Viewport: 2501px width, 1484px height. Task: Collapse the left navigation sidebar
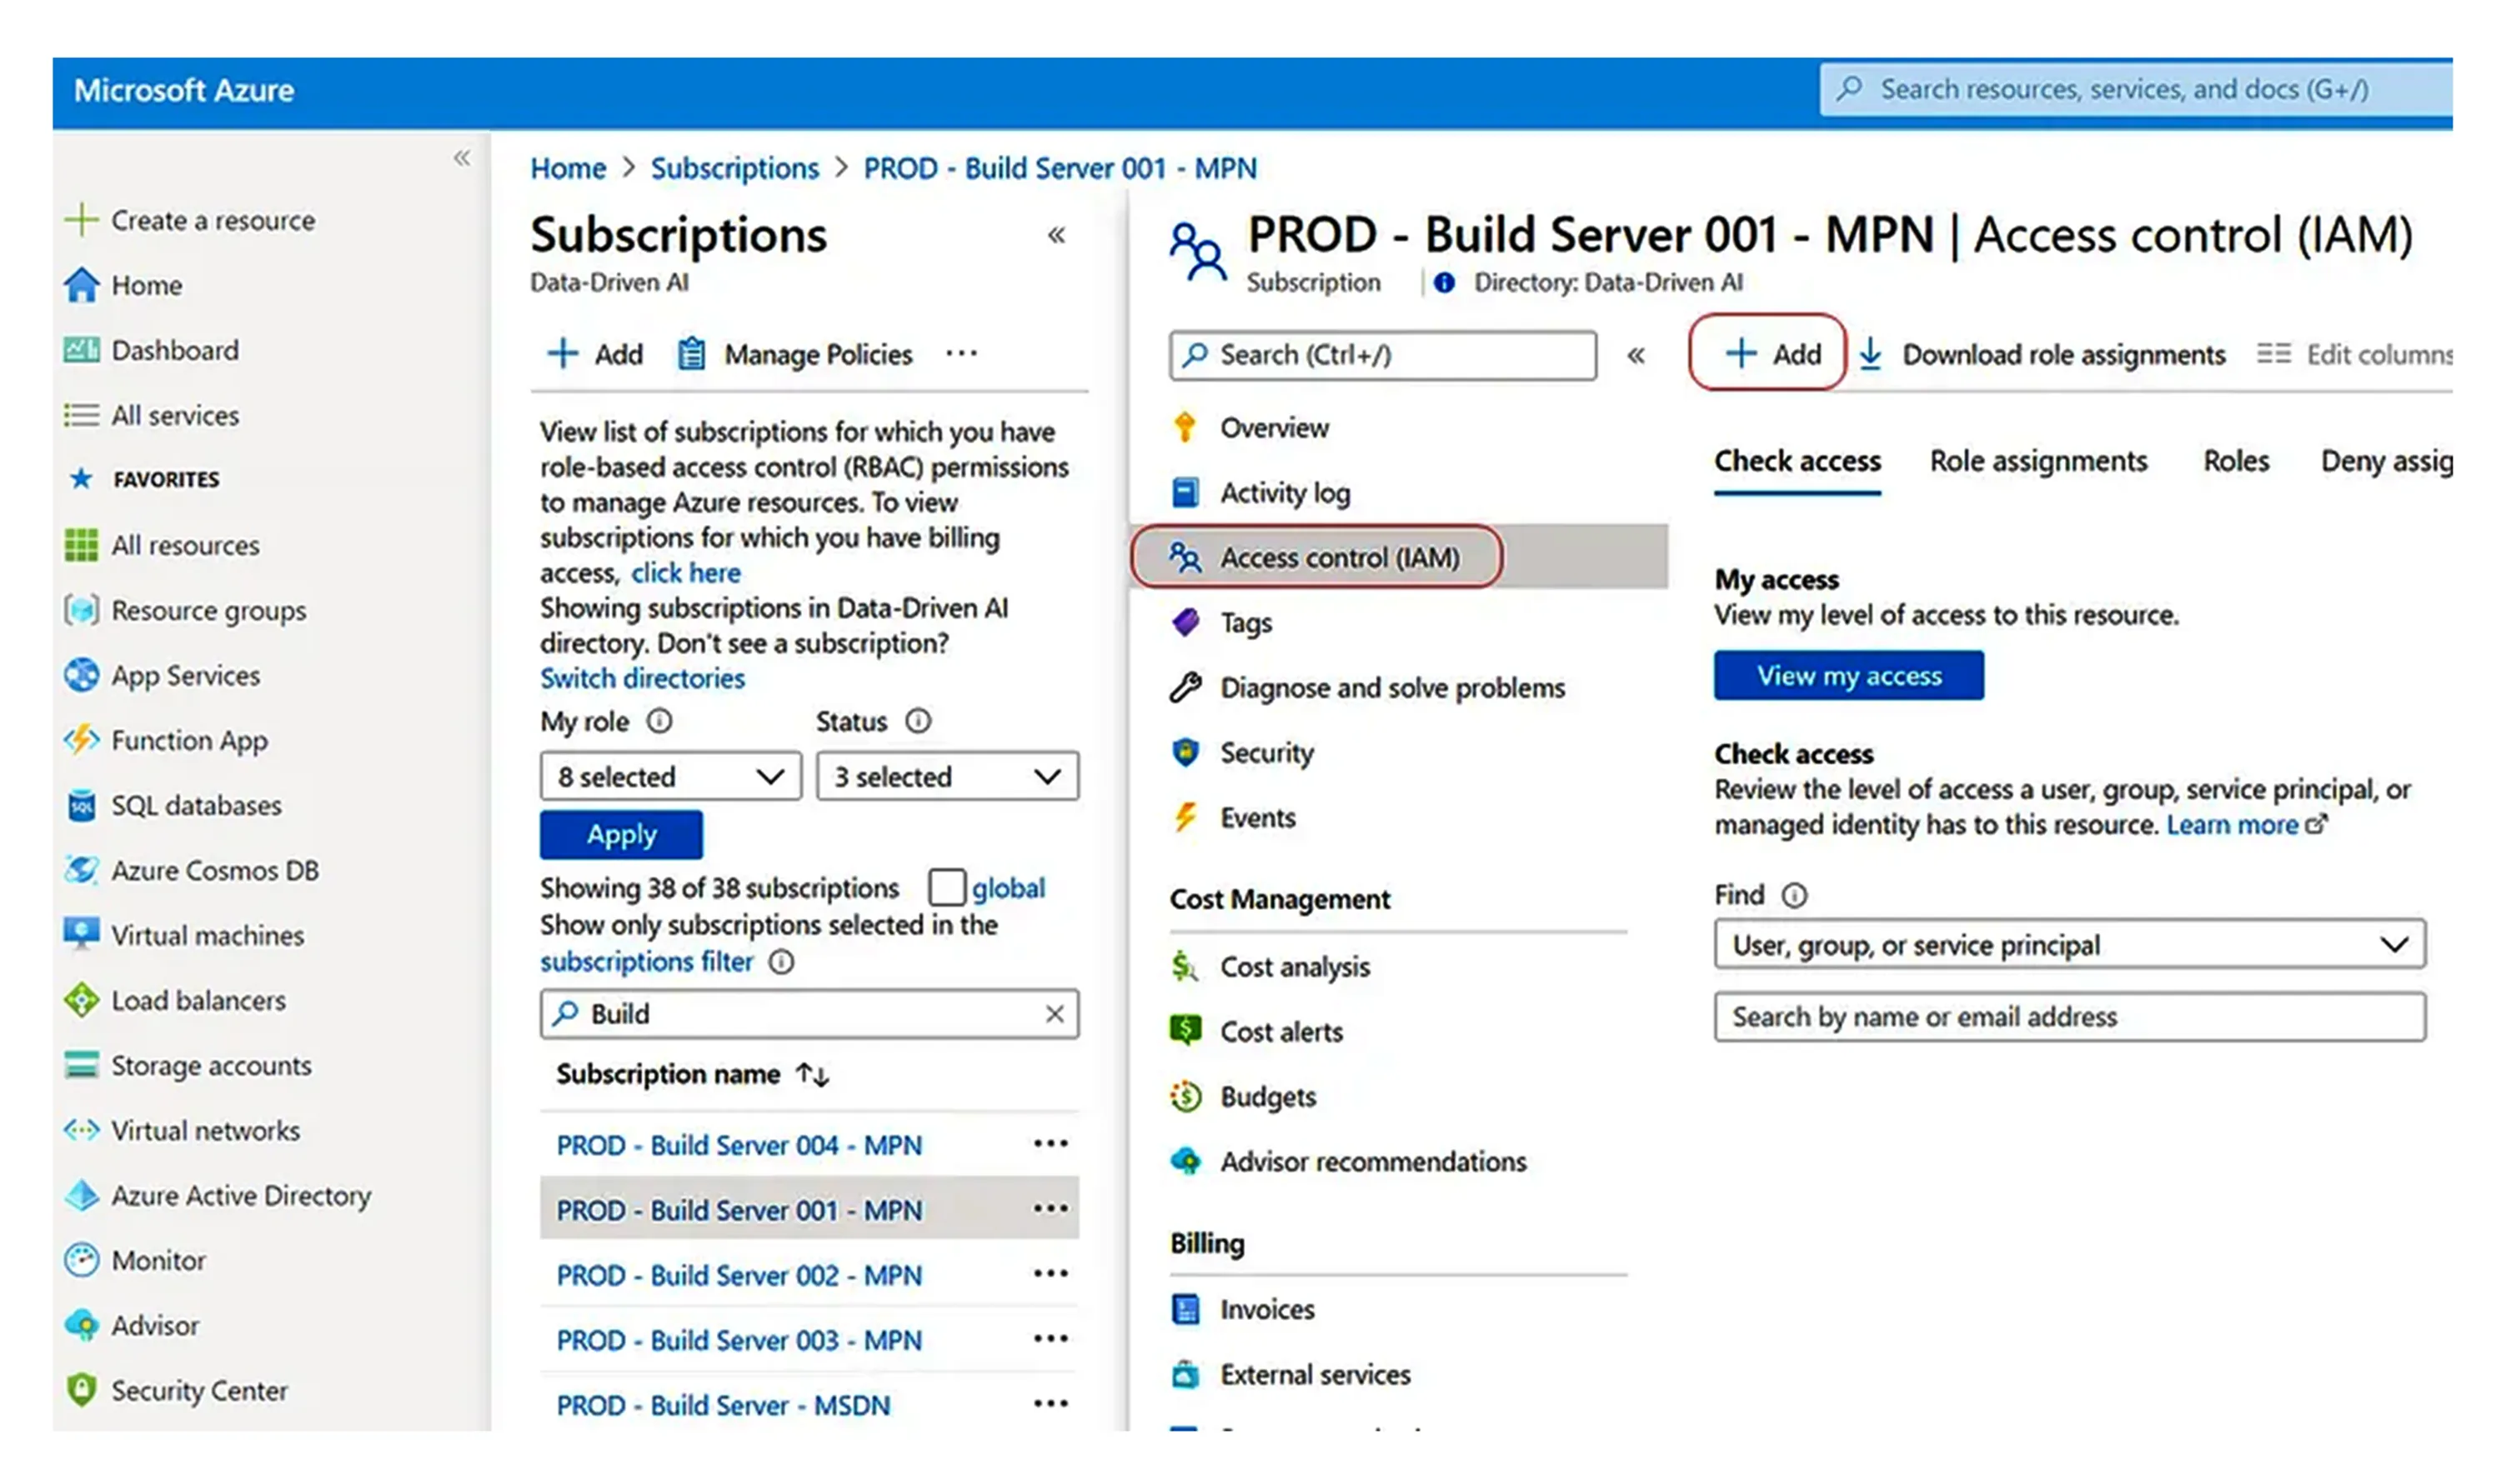(x=461, y=157)
